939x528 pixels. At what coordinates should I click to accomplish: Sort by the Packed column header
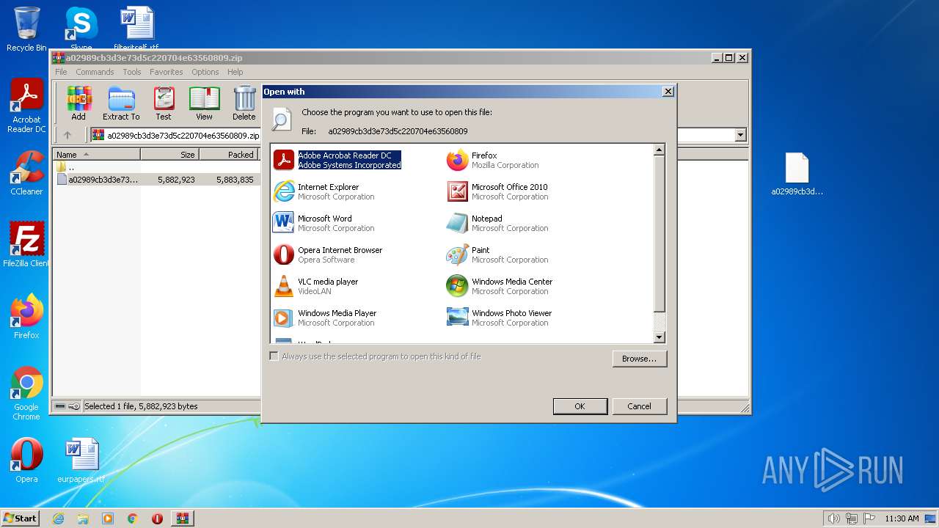point(228,154)
